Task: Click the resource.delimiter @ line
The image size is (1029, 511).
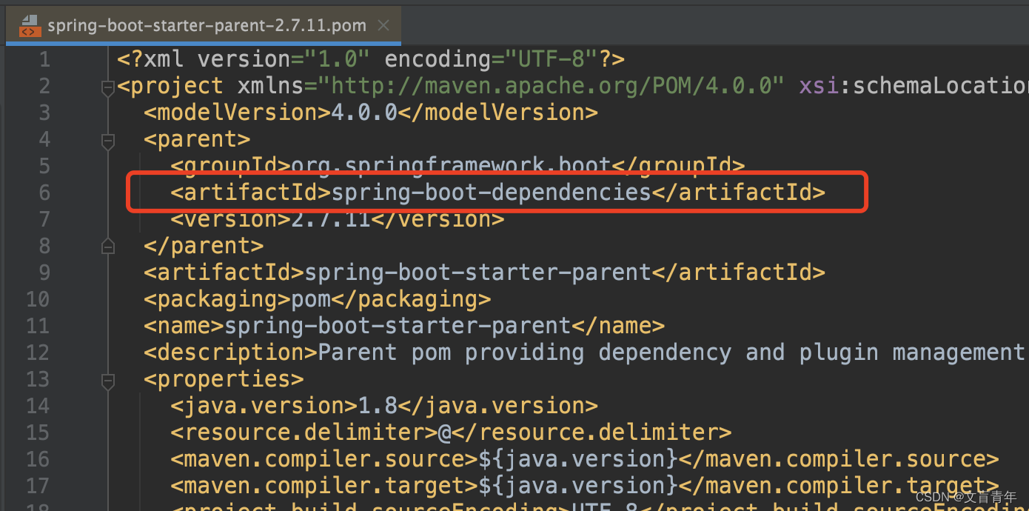Action: tap(451, 432)
